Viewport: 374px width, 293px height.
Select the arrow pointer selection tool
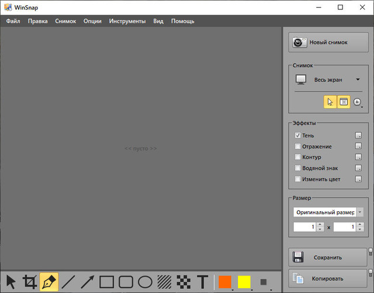[11, 282]
